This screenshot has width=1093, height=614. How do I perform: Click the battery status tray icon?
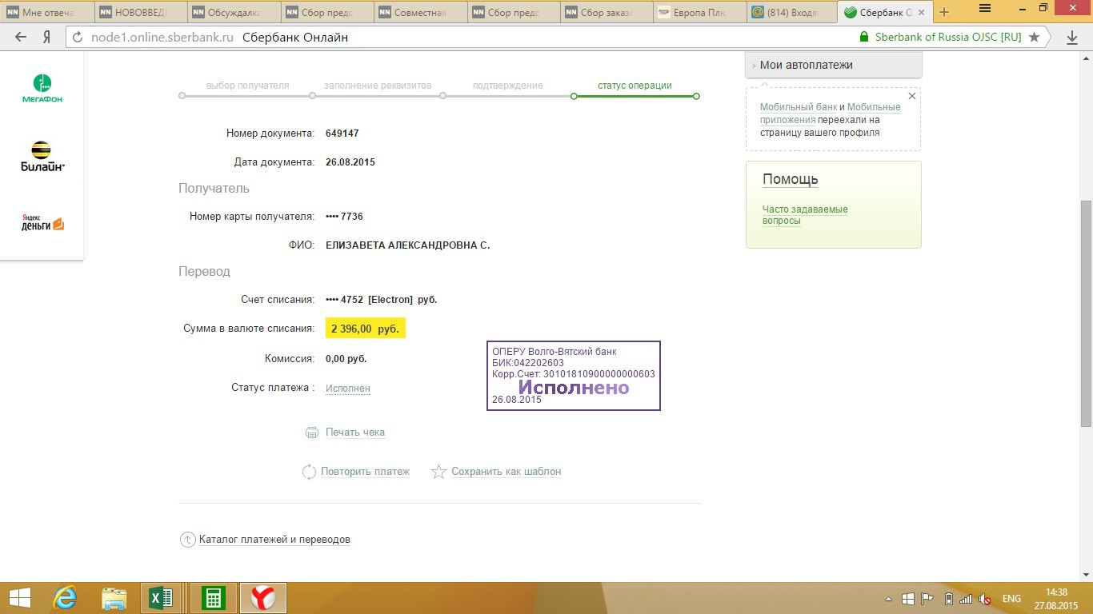[948, 599]
